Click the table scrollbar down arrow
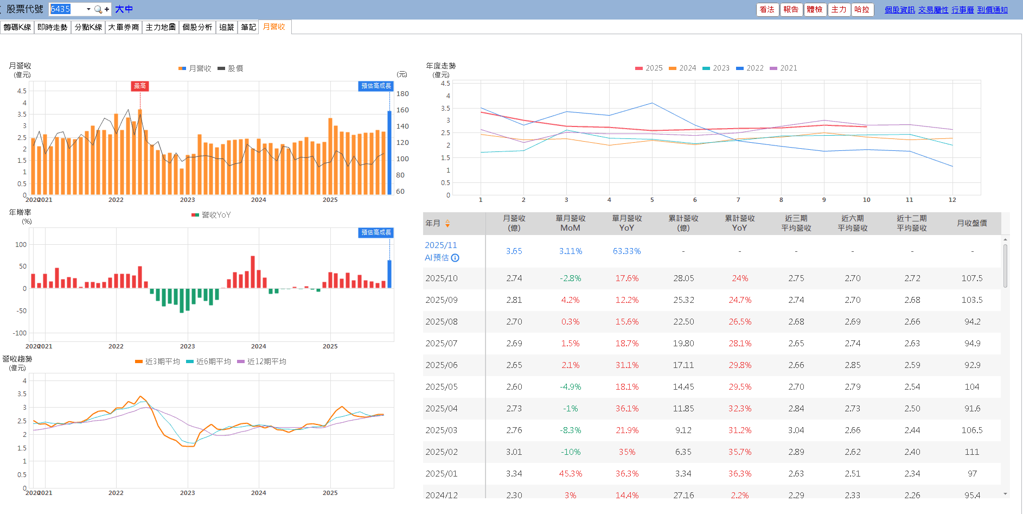Screen dimensions: 1023x514 [1005, 494]
